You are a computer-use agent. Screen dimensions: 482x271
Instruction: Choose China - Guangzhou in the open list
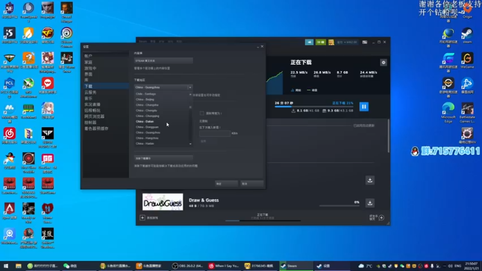click(148, 132)
